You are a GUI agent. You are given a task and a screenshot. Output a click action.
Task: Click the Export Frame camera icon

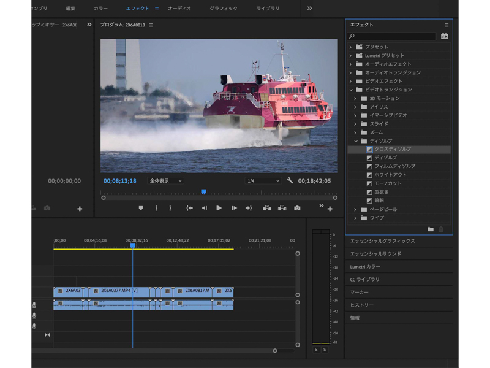(x=297, y=208)
